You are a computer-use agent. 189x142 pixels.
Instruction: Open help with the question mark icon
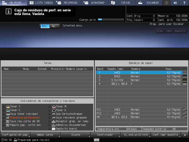184,3
